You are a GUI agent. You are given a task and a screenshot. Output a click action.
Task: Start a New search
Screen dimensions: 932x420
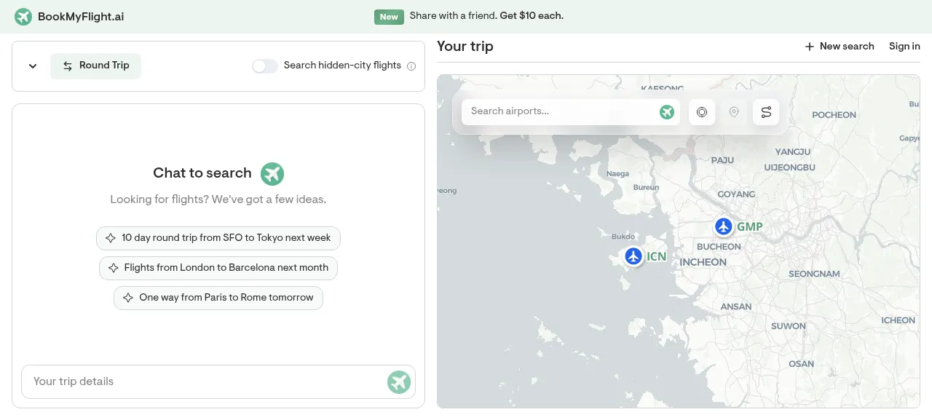[x=840, y=47]
